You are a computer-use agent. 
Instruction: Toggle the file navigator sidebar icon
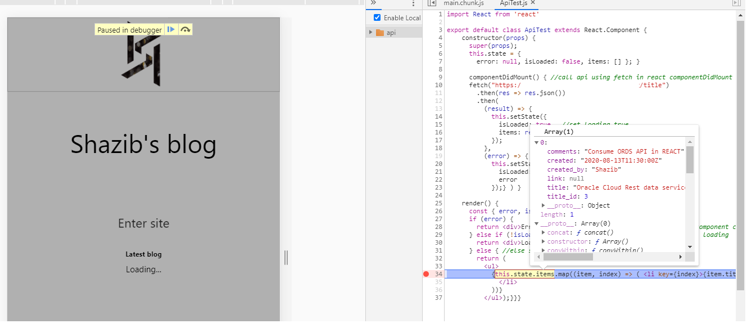tap(432, 3)
